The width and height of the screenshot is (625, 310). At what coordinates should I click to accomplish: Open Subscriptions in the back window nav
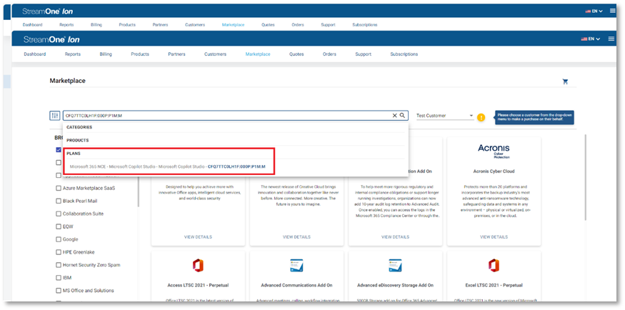(x=365, y=25)
